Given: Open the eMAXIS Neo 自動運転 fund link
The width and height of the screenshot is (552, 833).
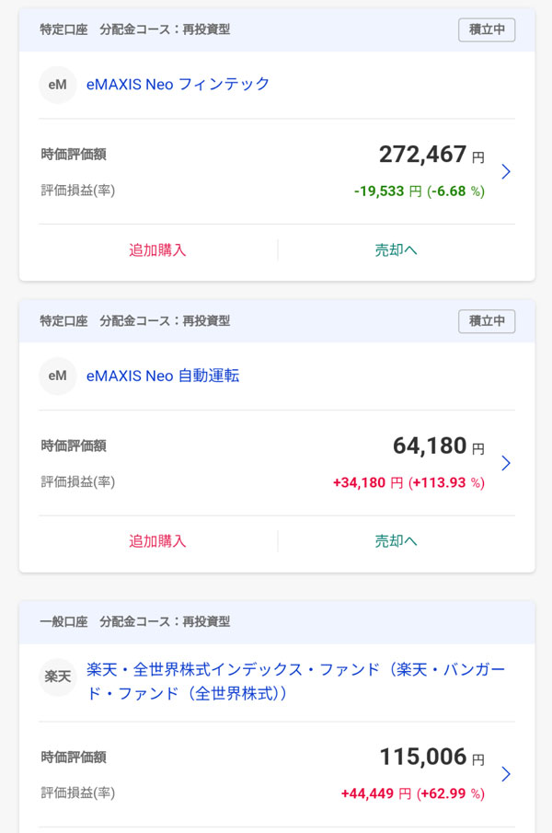Looking at the screenshot, I should [163, 376].
